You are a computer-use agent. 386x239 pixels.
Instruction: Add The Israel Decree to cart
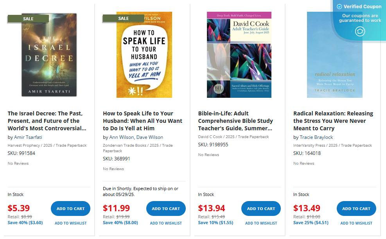(x=70, y=208)
